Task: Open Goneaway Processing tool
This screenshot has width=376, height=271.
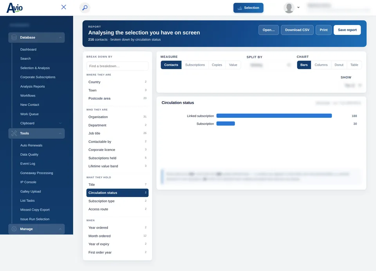Action: tap(37, 173)
